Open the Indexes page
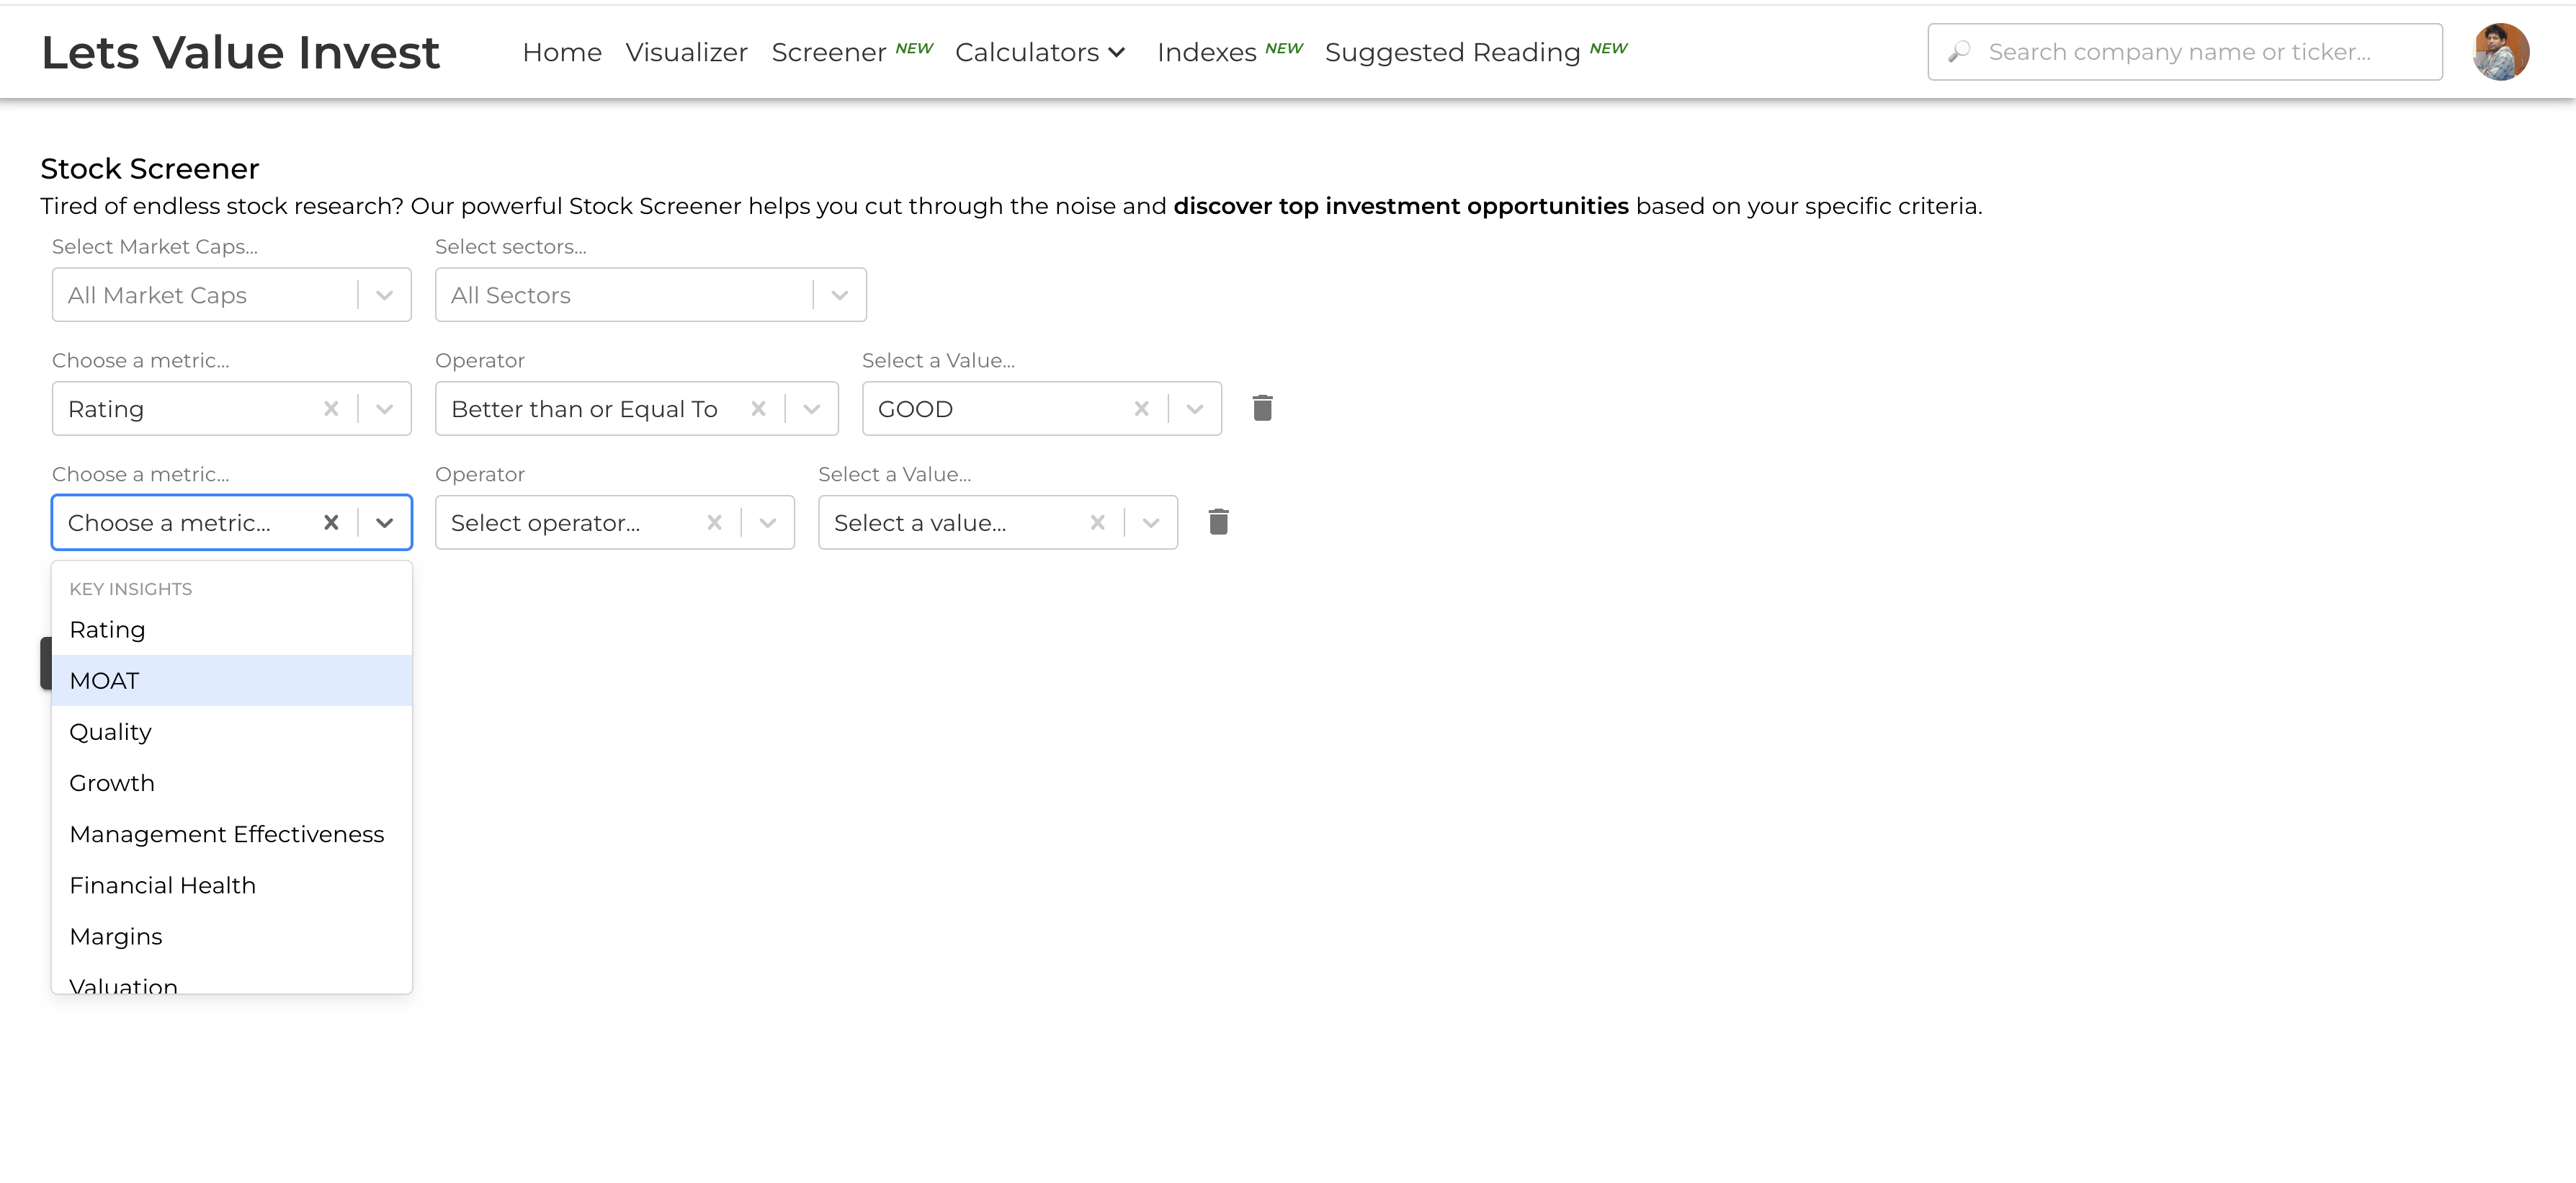2576x1183 pixels. [1206, 52]
